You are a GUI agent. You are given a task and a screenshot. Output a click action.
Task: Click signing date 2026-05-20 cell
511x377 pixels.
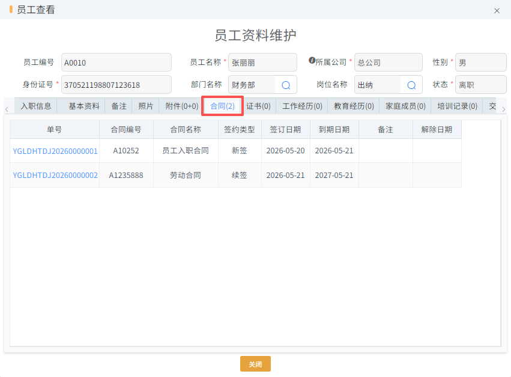[x=285, y=151]
